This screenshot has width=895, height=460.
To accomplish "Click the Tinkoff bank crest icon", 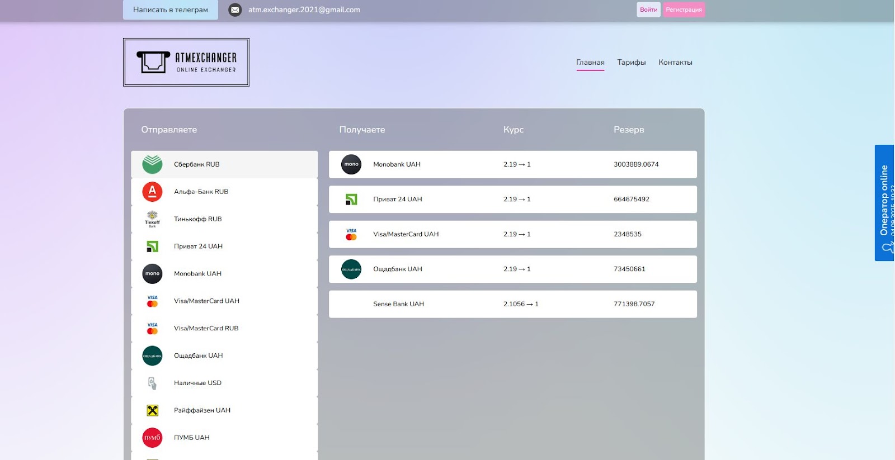I will point(152,219).
